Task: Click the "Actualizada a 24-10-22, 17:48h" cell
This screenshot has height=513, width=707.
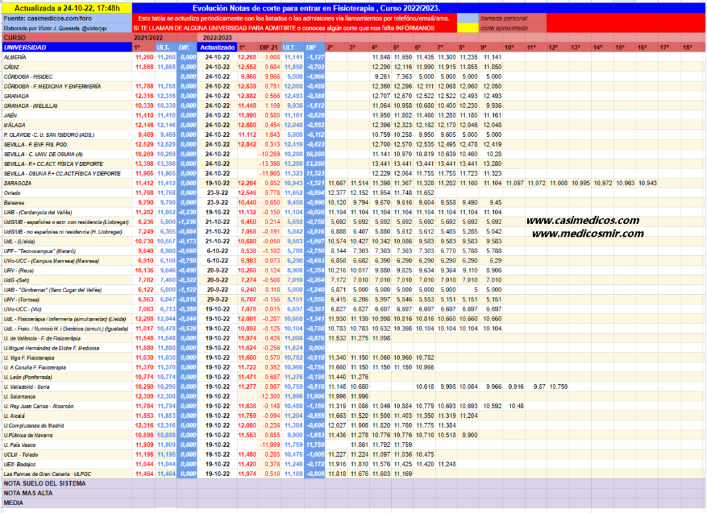Action: coord(67,8)
